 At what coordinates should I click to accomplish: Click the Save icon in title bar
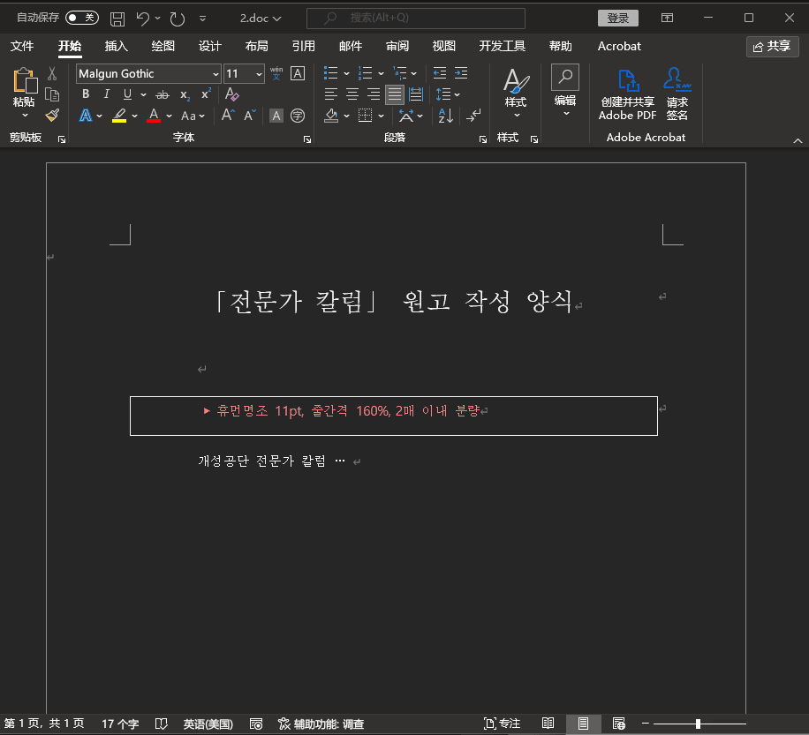tap(117, 19)
